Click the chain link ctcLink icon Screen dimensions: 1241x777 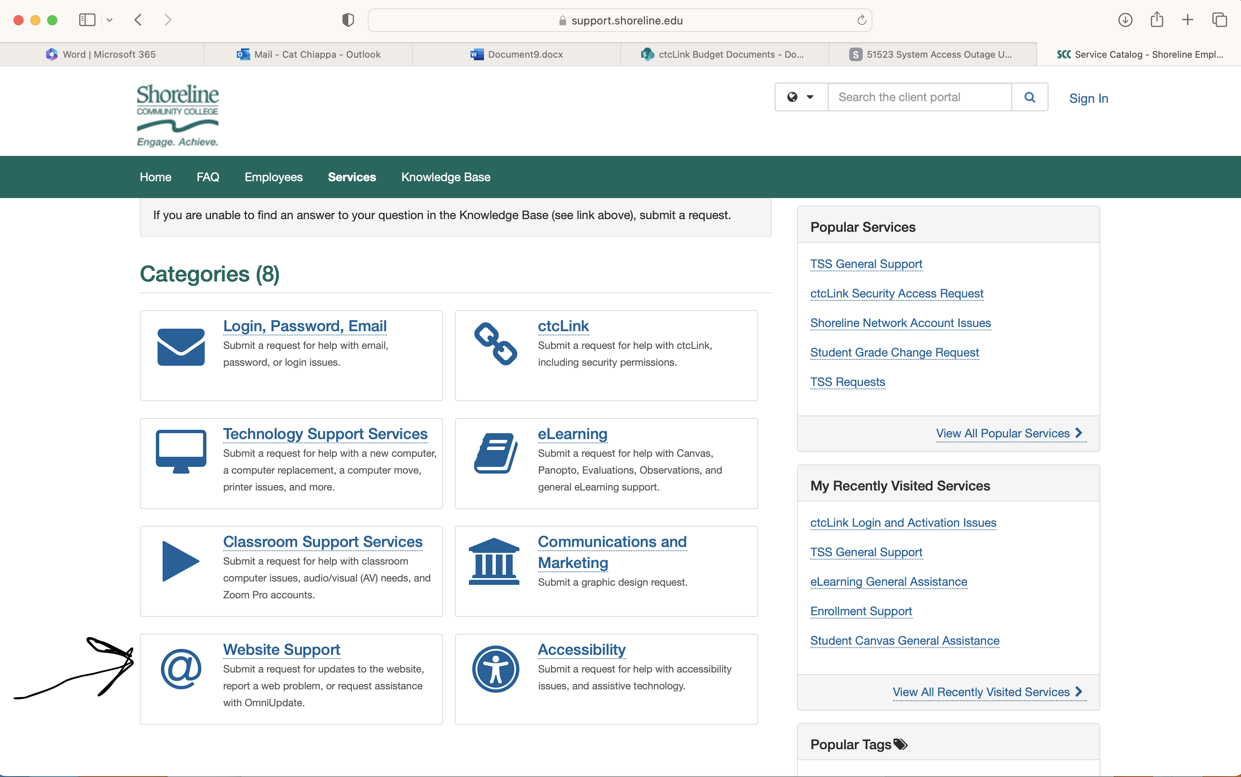[495, 344]
